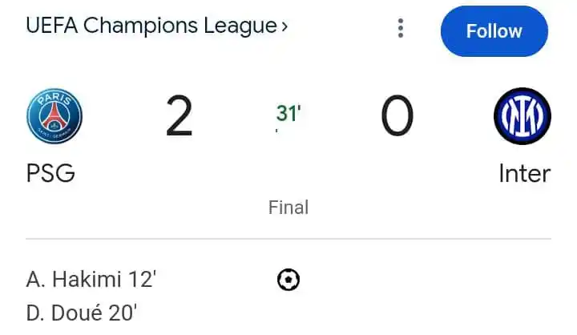Follow this match with the Follow button
The height and width of the screenshot is (335, 577).
[x=494, y=31]
